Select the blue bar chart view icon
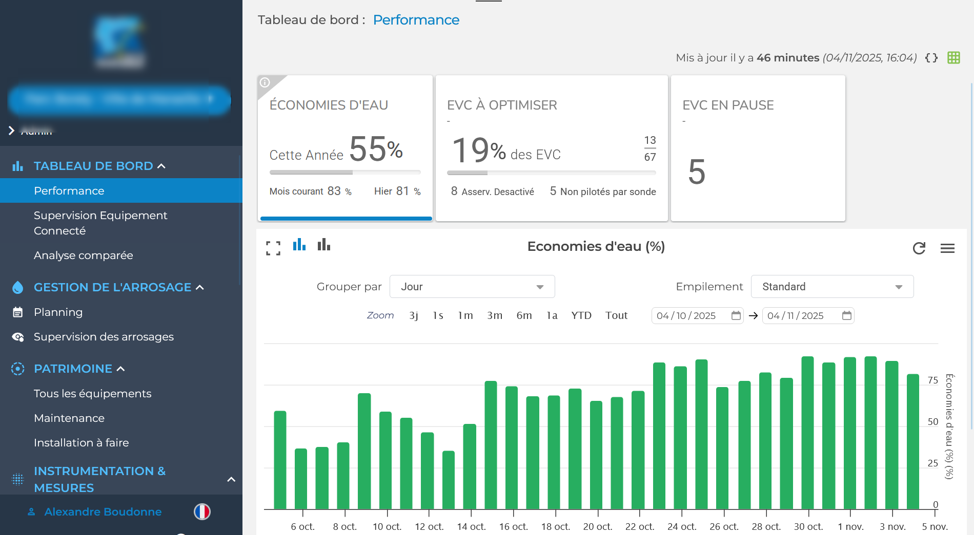This screenshot has width=974, height=535. [x=299, y=245]
